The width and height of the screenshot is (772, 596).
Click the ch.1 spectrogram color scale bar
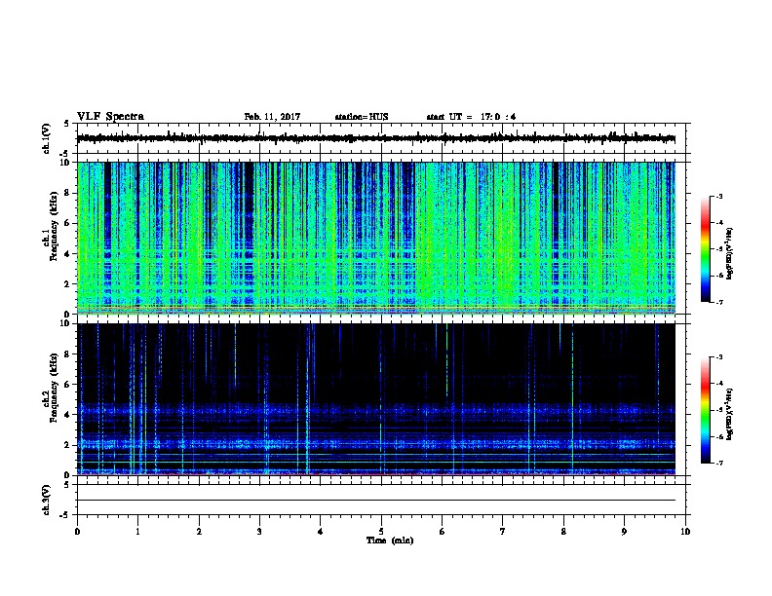click(x=706, y=249)
